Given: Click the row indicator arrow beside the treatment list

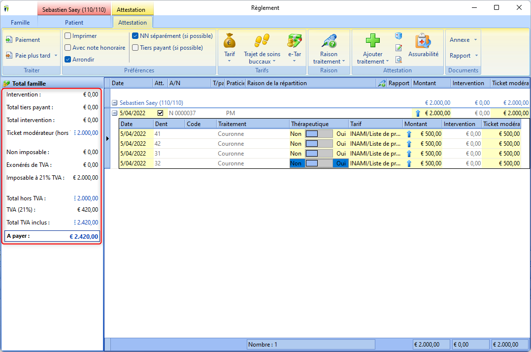Looking at the screenshot, I should [107, 138].
